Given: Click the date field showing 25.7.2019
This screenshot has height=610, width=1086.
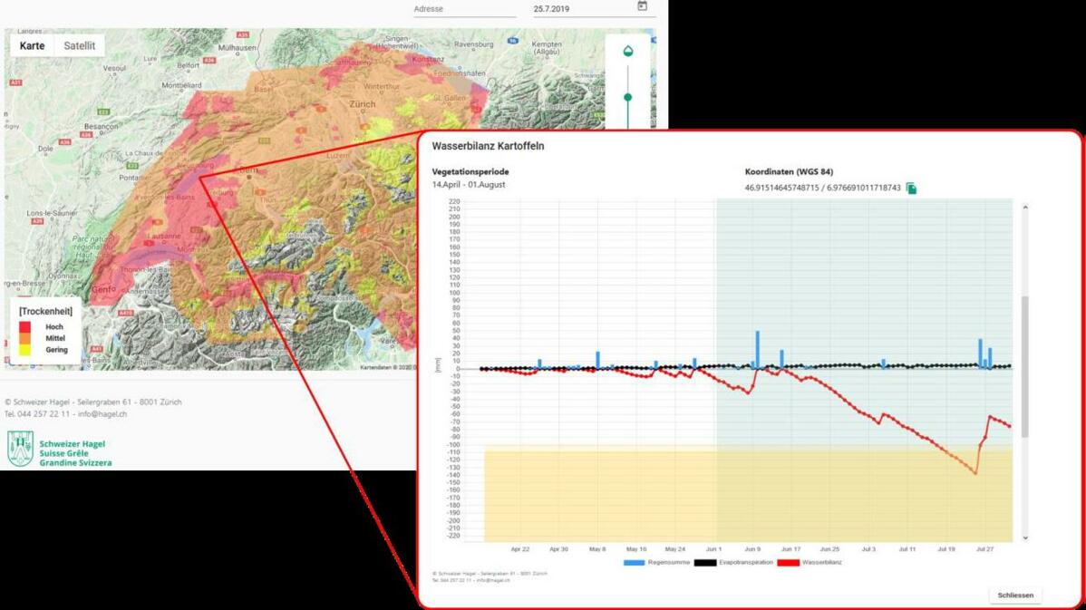Looking at the screenshot, I should tap(580, 9).
